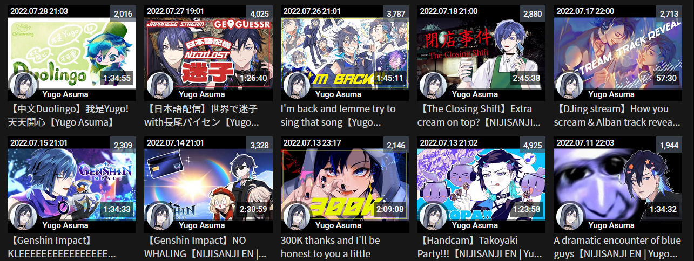Click Yugo Asuma name under DJing stream
Screen dimensions: 694x261
click(611, 94)
